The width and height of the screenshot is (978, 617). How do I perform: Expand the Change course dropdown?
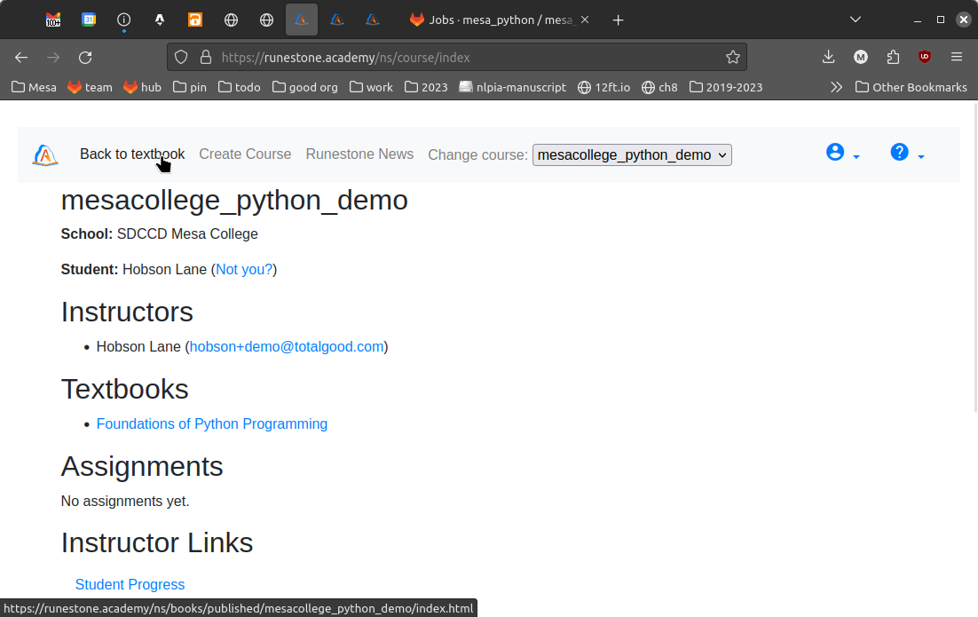[x=632, y=155]
